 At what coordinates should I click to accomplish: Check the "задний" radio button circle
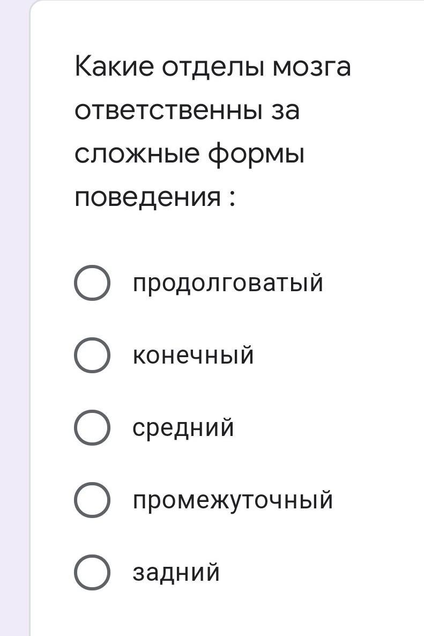tap(92, 572)
